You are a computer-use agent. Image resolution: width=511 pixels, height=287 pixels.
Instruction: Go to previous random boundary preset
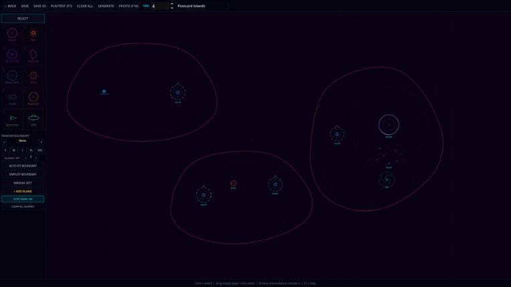click(x=4, y=142)
